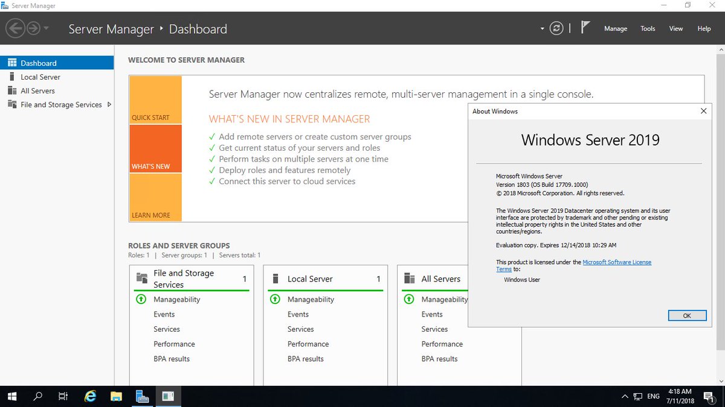This screenshot has width=725, height=407.
Task: Open the Start menu
Action: (12, 396)
